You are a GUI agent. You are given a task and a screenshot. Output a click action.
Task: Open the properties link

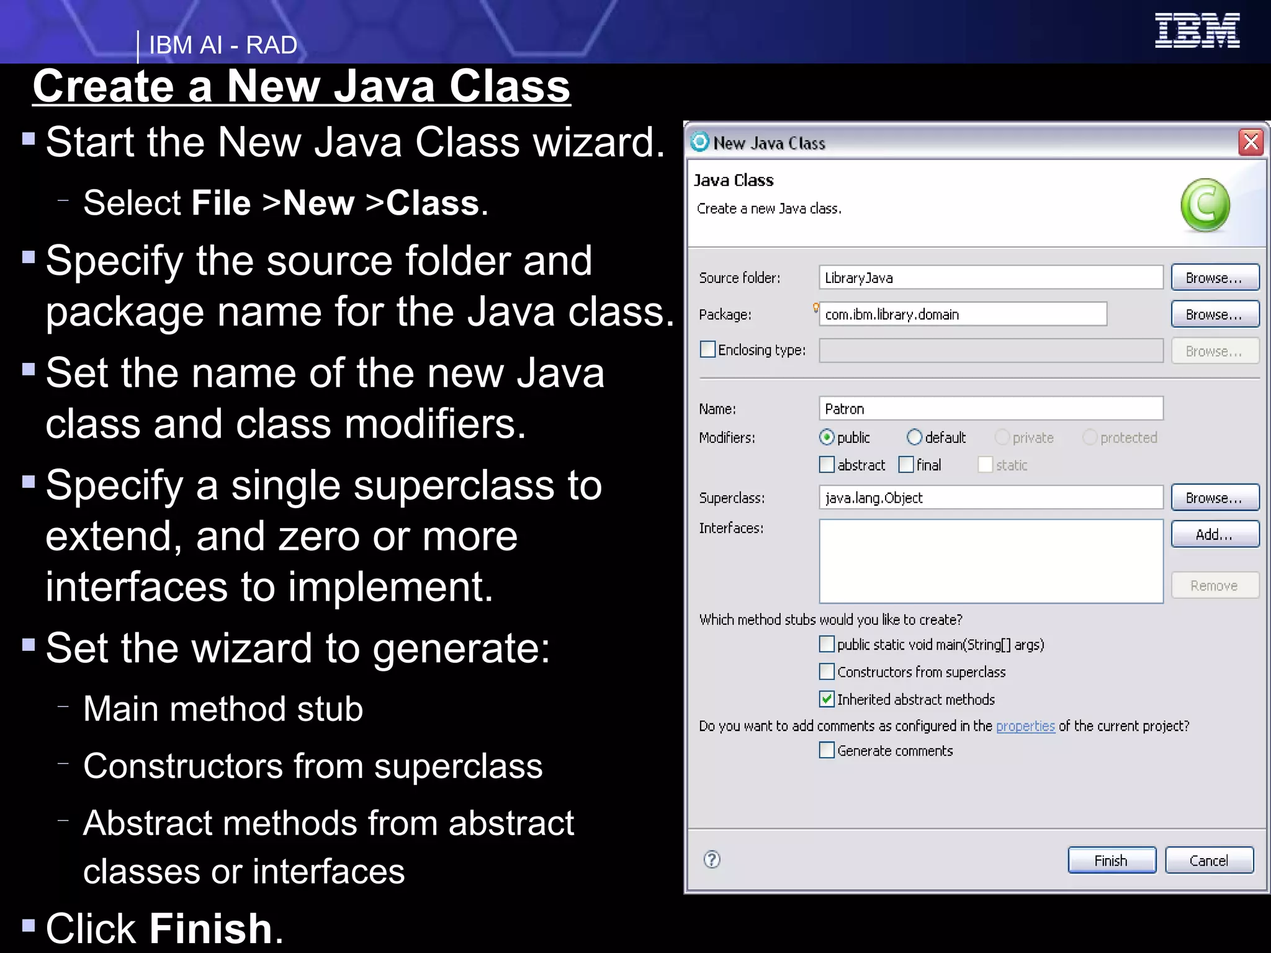click(x=1025, y=726)
